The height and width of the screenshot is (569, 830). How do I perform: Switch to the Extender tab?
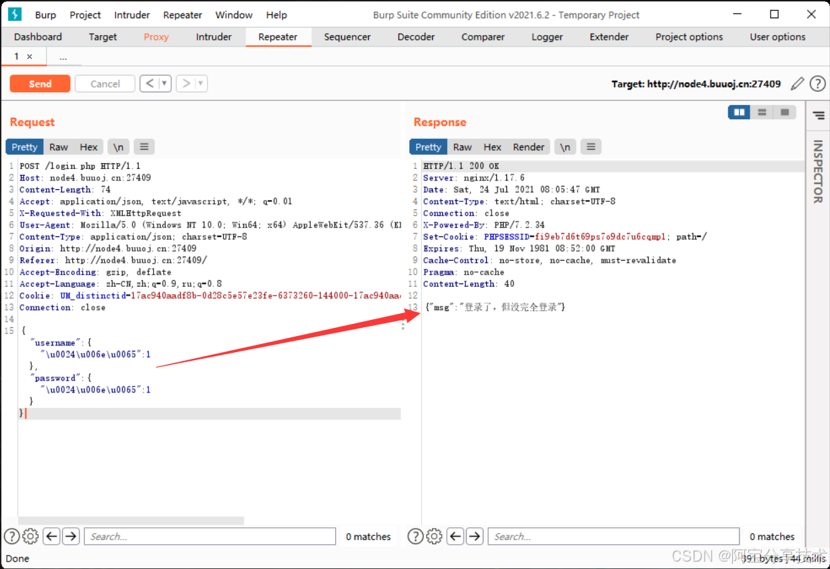coord(609,37)
